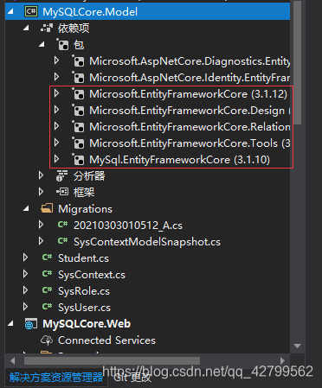
Task: Click the 依赖项 dependencies icon
Action: click(x=47, y=28)
